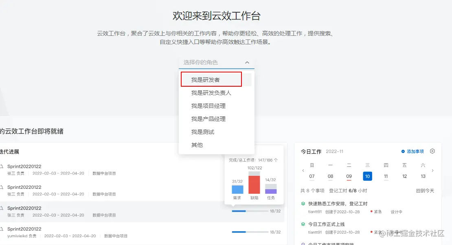Select date 08 in the calendar
Image resolution: width=452 pixels, height=245 pixels.
(330, 176)
